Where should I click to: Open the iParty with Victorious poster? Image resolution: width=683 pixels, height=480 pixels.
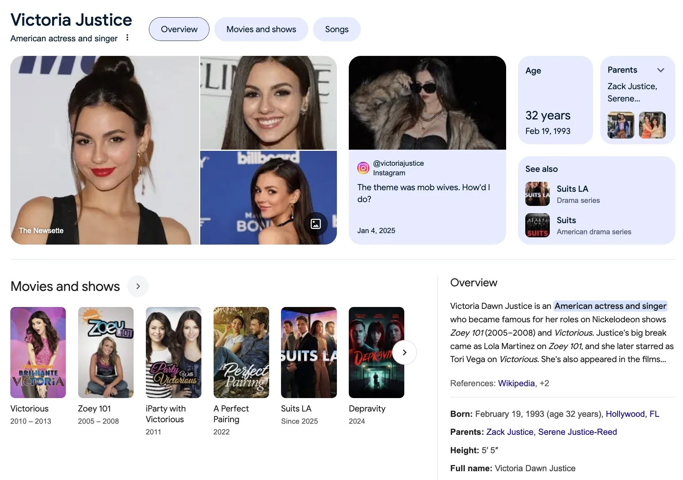coord(173,353)
